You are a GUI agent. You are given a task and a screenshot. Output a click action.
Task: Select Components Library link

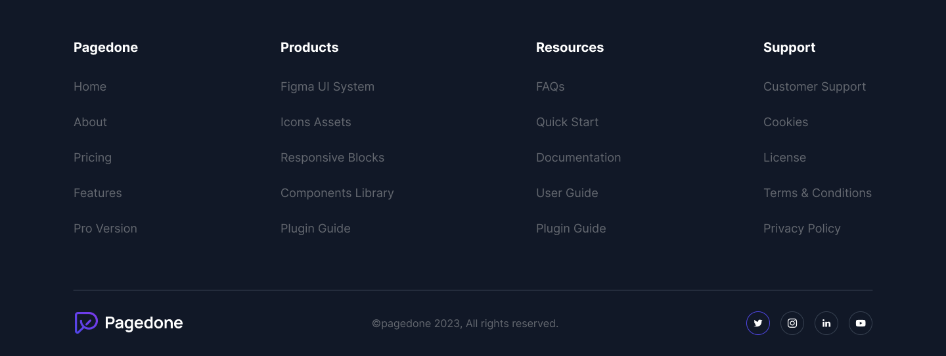click(x=337, y=193)
